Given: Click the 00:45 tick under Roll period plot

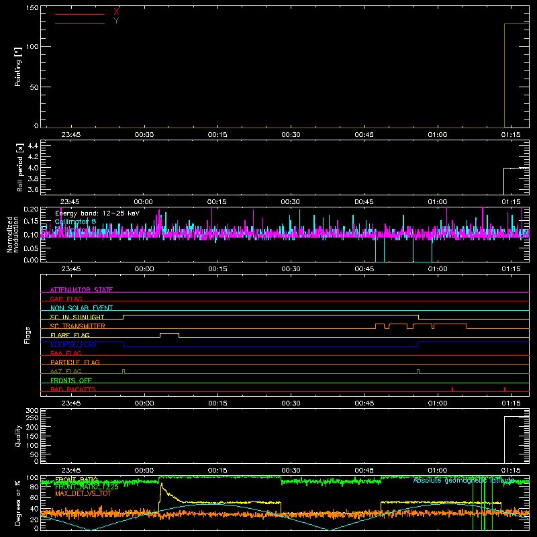Looking at the screenshot, I should click(x=364, y=202).
